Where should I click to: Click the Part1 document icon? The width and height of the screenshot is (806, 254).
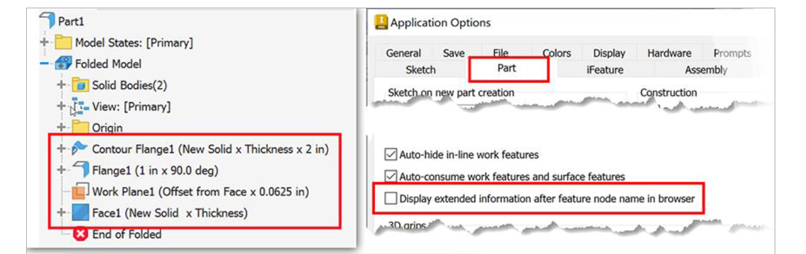(47, 21)
